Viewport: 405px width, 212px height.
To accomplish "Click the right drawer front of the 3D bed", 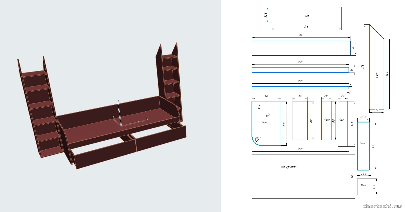I will pyautogui.click(x=161, y=138).
